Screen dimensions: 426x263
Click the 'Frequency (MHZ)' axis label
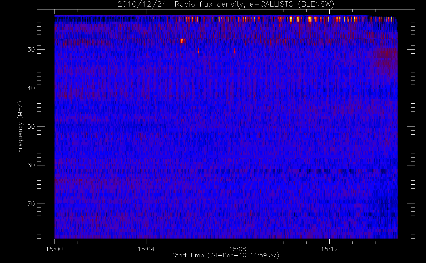pyautogui.click(x=20, y=127)
